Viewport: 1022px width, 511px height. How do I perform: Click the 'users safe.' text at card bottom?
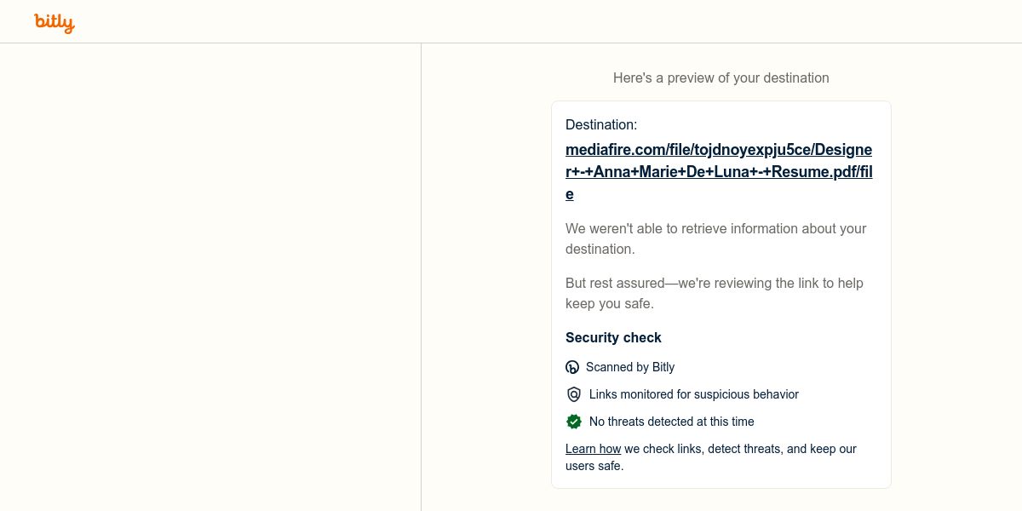point(594,466)
